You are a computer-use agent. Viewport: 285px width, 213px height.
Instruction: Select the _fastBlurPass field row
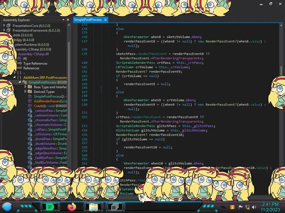[47, 158]
